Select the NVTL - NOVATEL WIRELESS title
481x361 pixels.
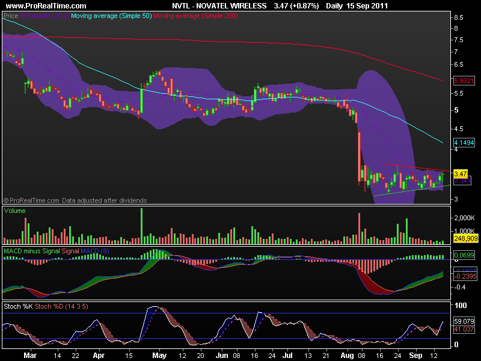(219, 6)
